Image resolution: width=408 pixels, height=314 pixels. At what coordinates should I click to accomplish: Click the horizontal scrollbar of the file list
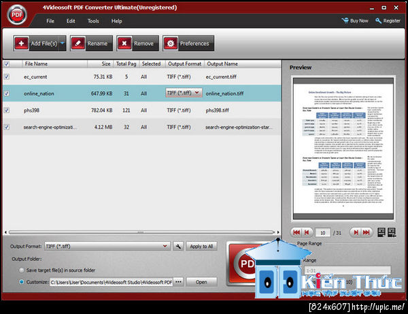(141, 232)
